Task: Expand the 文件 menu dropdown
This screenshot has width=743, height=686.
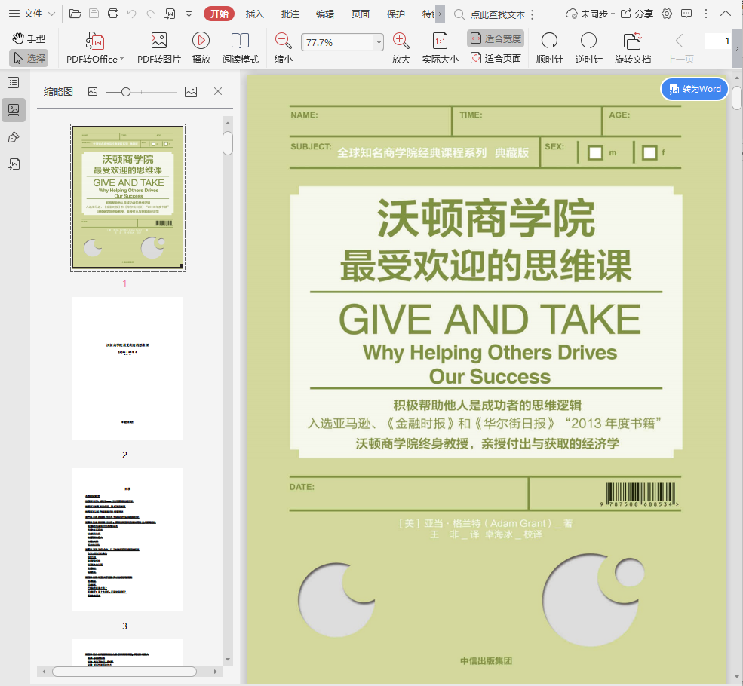Action: coord(51,14)
